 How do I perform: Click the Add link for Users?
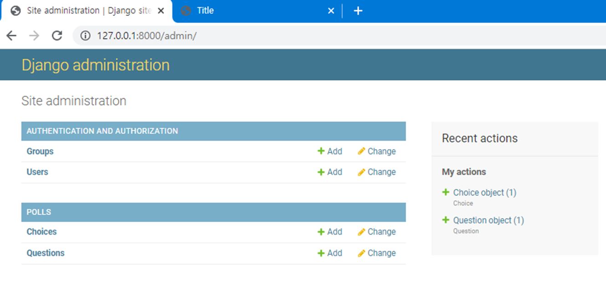pyautogui.click(x=334, y=172)
